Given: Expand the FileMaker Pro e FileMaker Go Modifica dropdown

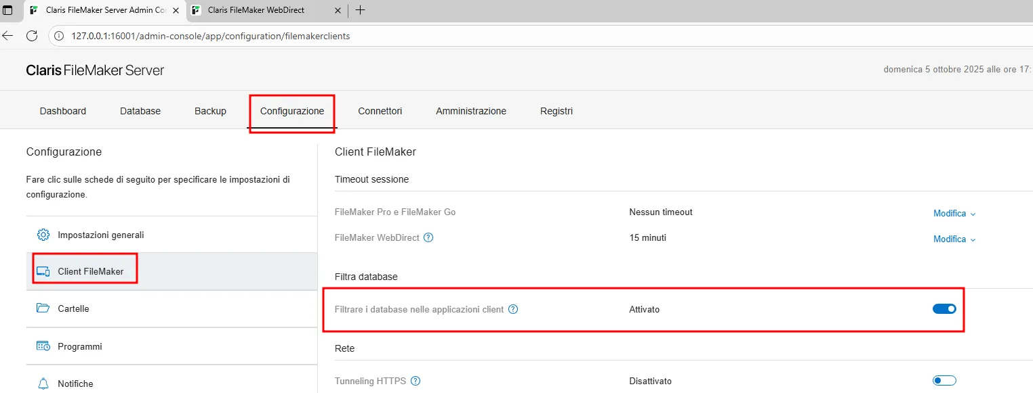Looking at the screenshot, I should [x=954, y=213].
